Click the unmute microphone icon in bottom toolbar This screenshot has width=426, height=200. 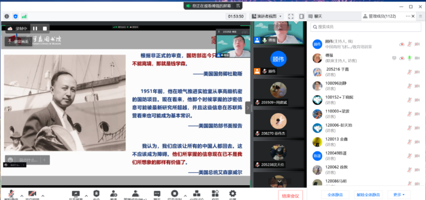coord(11,194)
